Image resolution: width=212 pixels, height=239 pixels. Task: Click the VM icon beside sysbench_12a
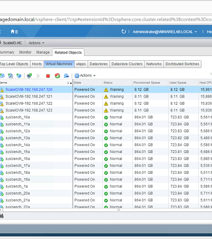[2, 131]
